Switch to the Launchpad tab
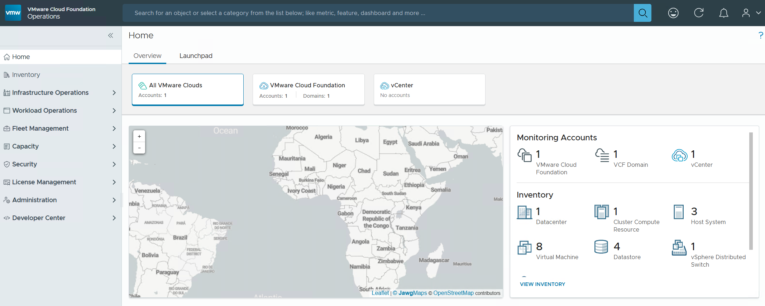 (196, 56)
